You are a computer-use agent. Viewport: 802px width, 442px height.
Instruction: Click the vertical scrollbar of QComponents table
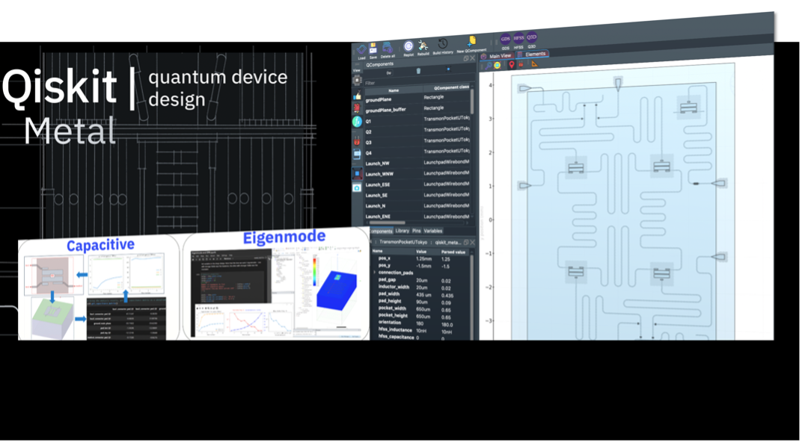click(473, 102)
